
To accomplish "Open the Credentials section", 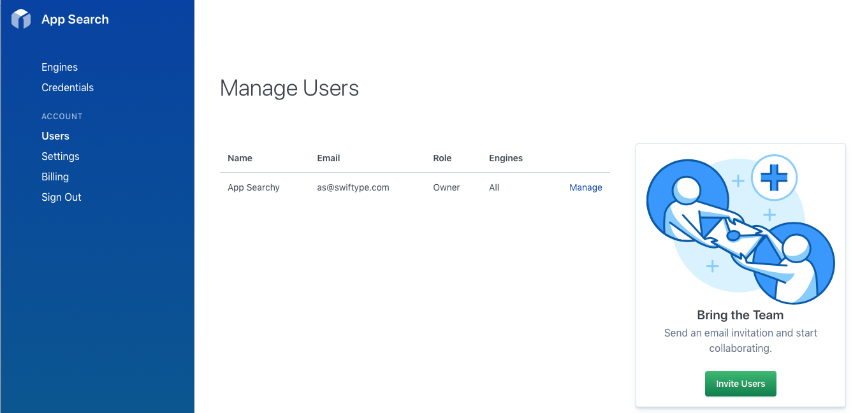I will 68,87.
